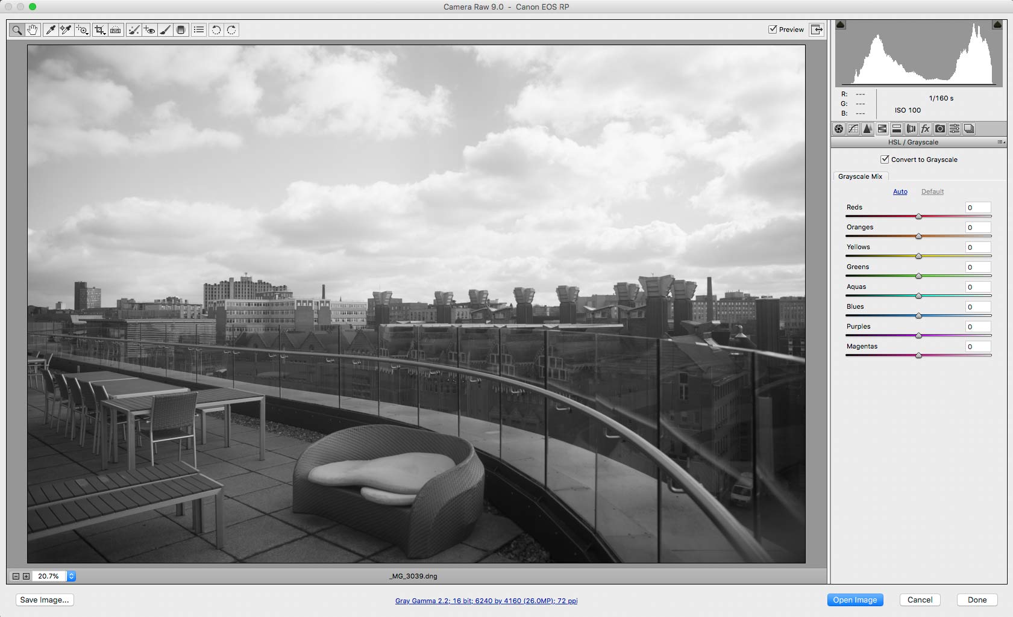Toggle the Preview checkbox

773,29
